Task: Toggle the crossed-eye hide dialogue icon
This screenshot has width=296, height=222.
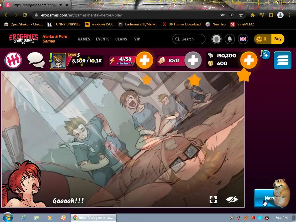Action: point(232,199)
